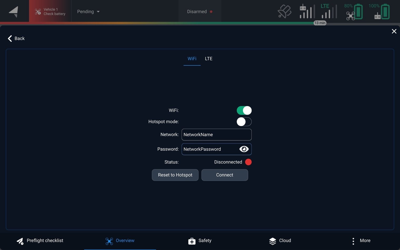Click the drone battery 80% icon
This screenshot has width=400, height=250.
coord(354,12)
